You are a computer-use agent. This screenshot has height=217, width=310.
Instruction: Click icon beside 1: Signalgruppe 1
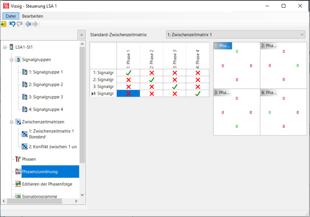25,72
